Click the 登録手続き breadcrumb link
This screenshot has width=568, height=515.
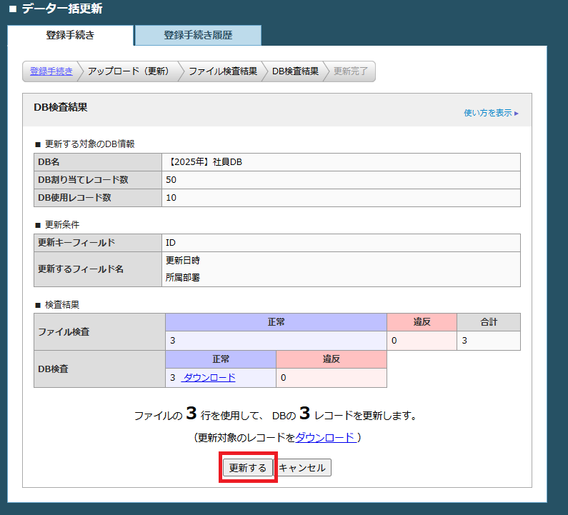tap(51, 71)
